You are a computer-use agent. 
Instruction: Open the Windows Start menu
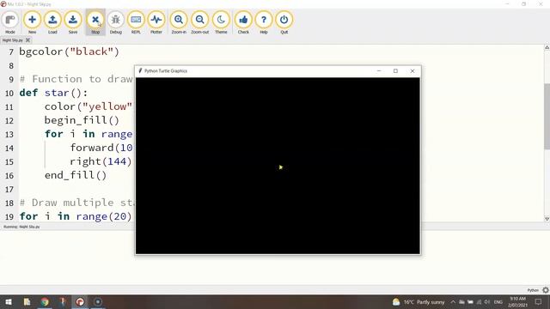coord(9,301)
